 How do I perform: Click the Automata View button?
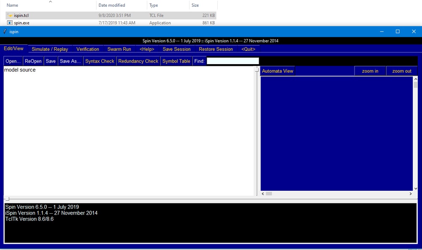278,71
